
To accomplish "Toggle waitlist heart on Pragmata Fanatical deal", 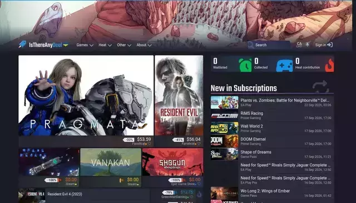I will coord(150,144).
